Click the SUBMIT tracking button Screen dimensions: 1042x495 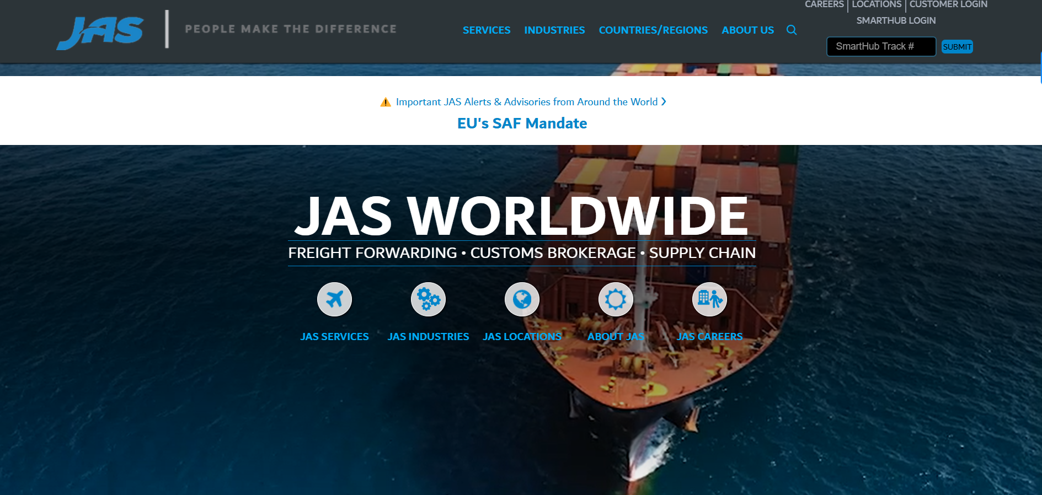[957, 47]
